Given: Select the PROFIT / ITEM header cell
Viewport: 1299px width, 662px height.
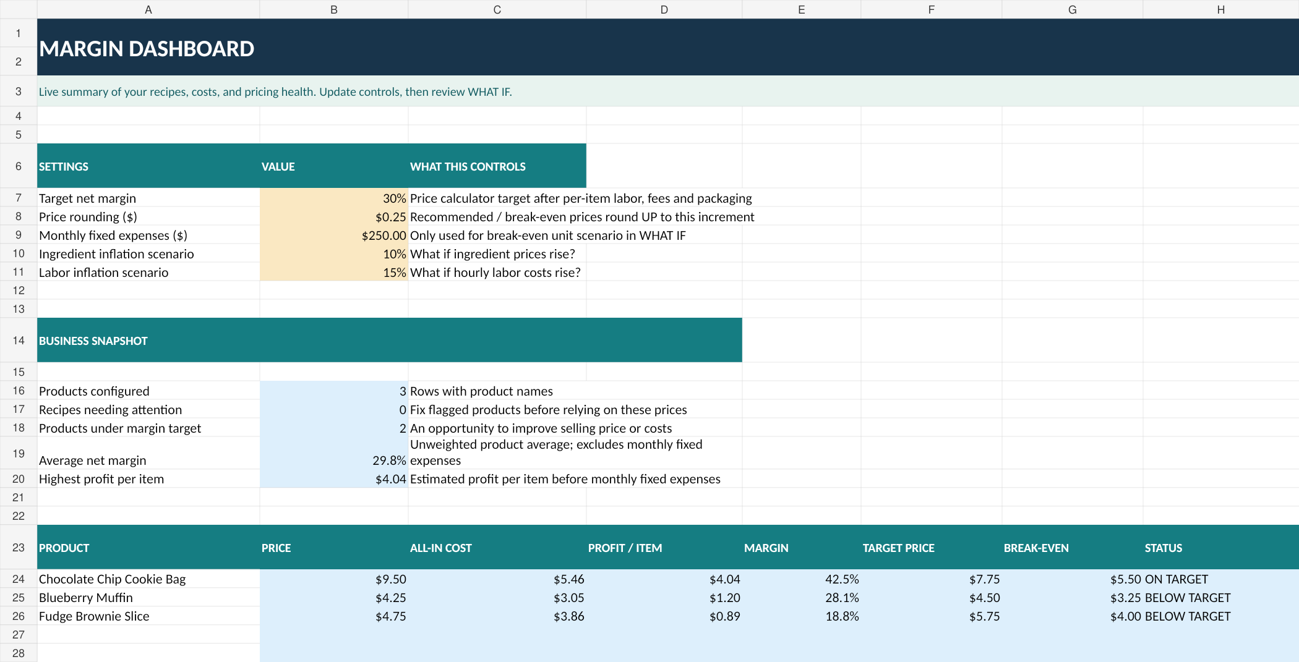Looking at the screenshot, I should [x=664, y=548].
